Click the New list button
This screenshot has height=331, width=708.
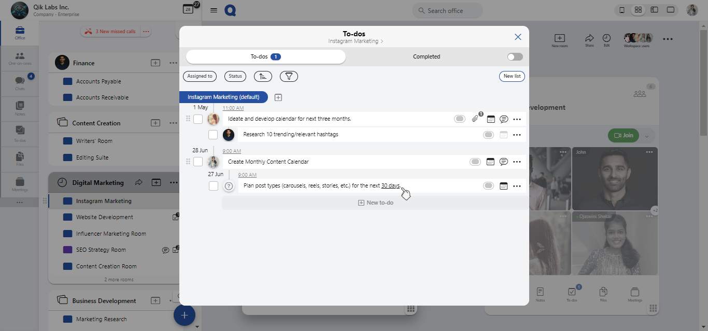(512, 77)
